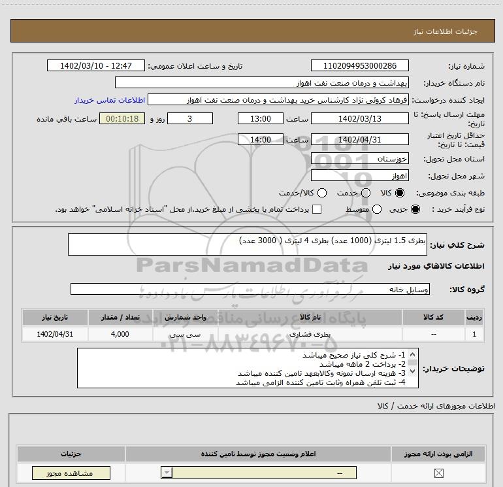
Task: Click the validity time field 14:00
Action: [x=261, y=140]
